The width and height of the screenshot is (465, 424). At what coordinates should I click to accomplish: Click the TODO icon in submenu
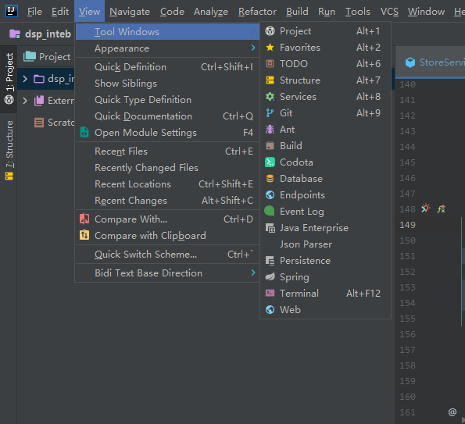(270, 64)
